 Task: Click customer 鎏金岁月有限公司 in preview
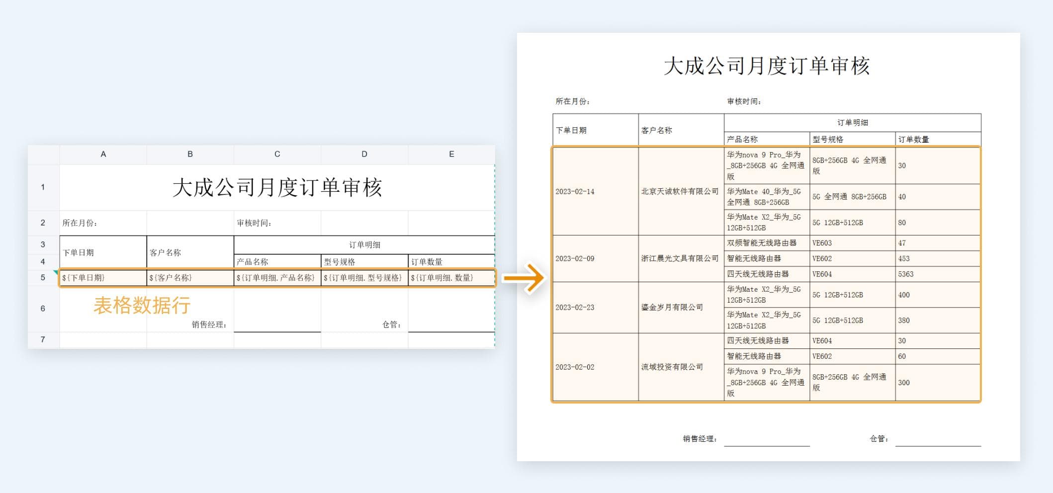[672, 307]
